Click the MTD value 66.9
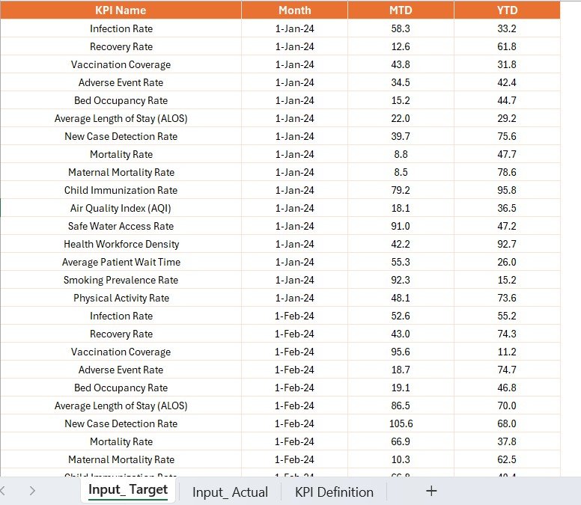The image size is (581, 505). click(x=401, y=441)
